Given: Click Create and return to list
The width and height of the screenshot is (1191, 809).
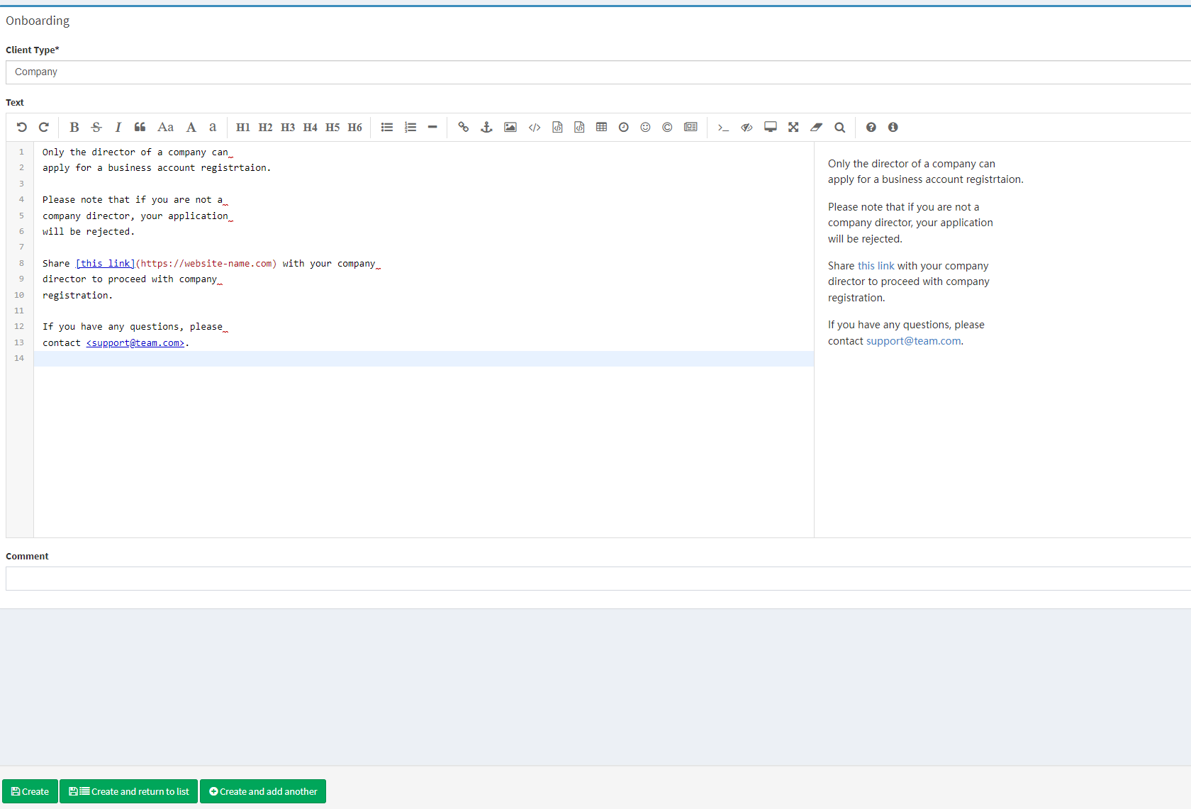Looking at the screenshot, I should (129, 791).
